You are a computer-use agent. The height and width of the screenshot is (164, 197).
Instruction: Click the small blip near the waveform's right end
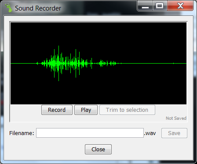tap(174, 63)
